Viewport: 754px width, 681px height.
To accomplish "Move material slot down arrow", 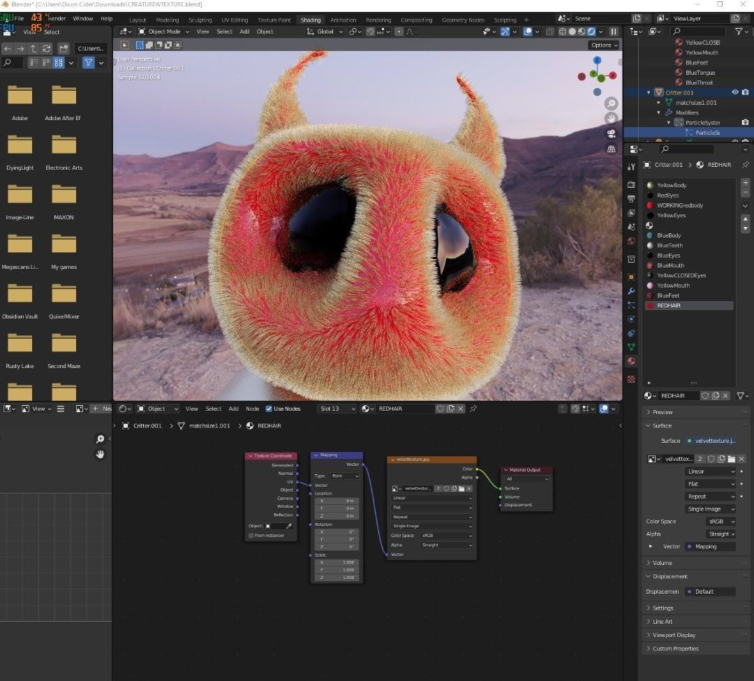I will pyautogui.click(x=746, y=229).
